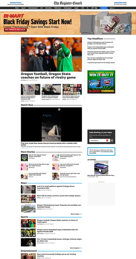Viewport: 136px width, 259px height.
Task: Click the password manager icon in email field
Action: click(107, 141)
